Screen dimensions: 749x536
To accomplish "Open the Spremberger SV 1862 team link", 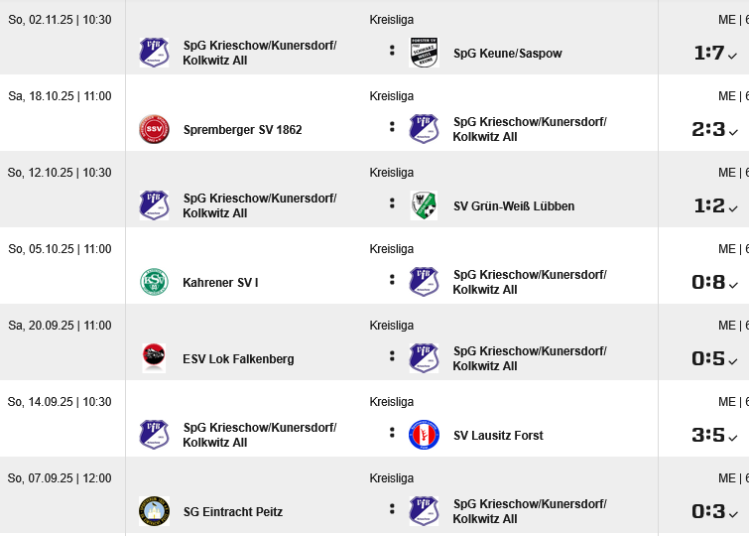I will pos(242,130).
